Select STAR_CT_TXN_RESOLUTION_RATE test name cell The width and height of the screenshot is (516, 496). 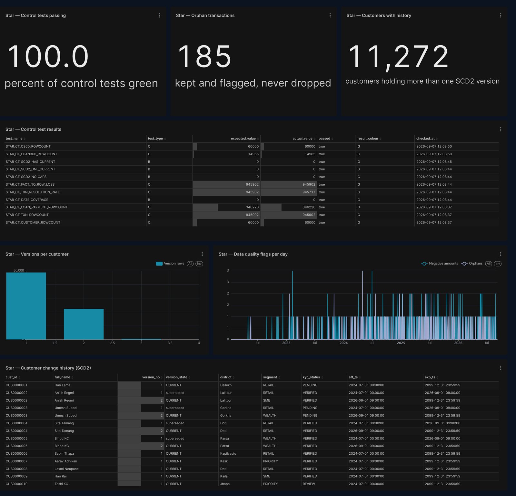point(75,192)
